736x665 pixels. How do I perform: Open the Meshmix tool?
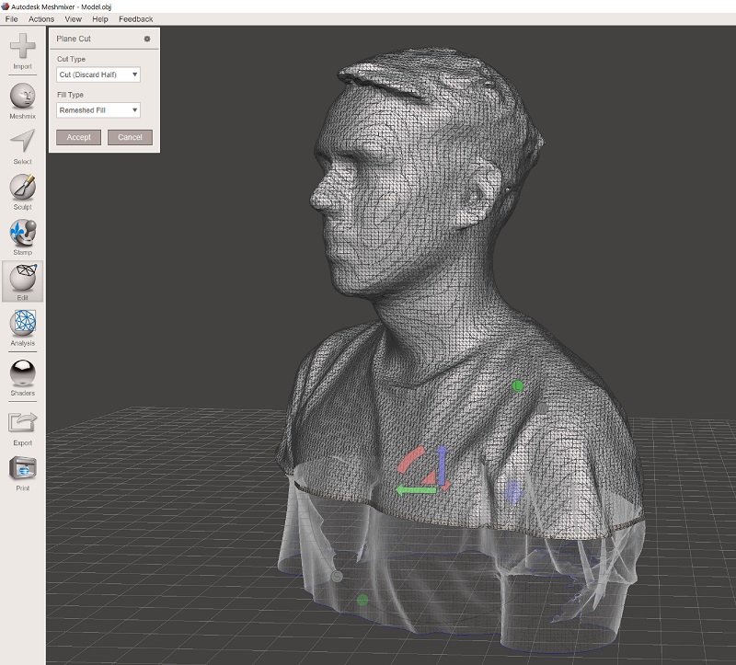(22, 96)
